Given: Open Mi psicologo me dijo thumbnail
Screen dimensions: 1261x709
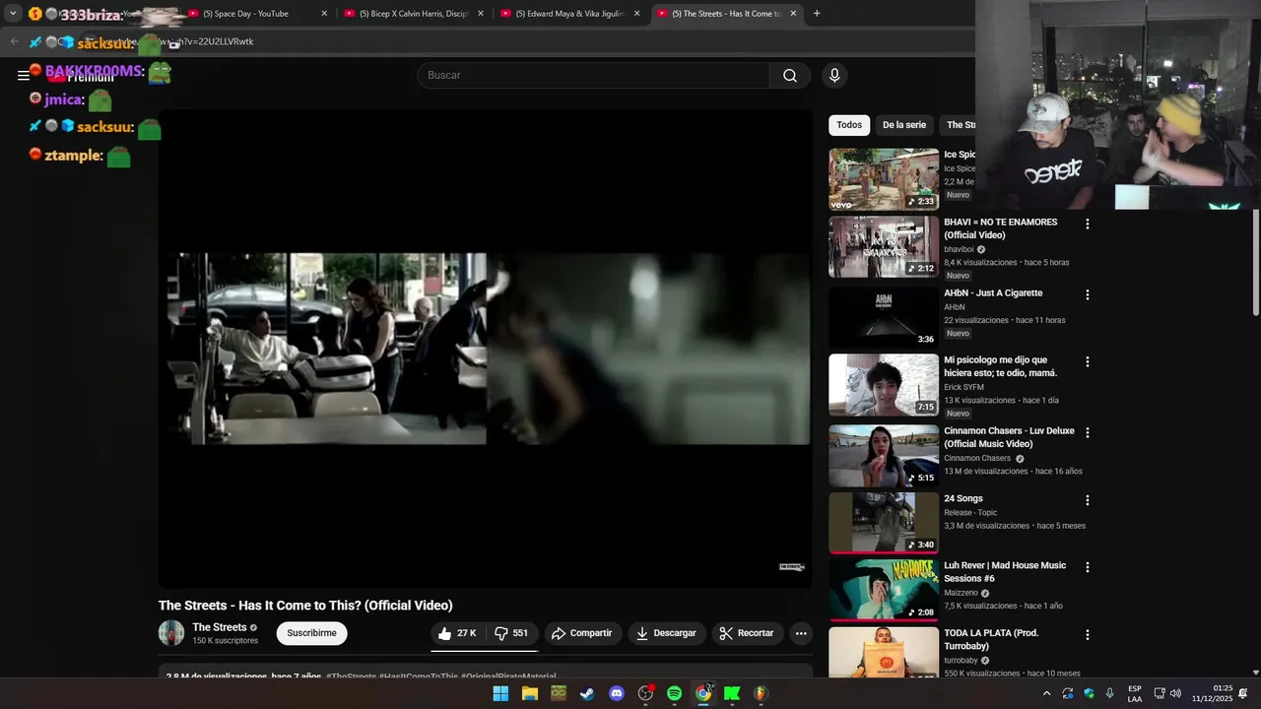Looking at the screenshot, I should click(884, 385).
